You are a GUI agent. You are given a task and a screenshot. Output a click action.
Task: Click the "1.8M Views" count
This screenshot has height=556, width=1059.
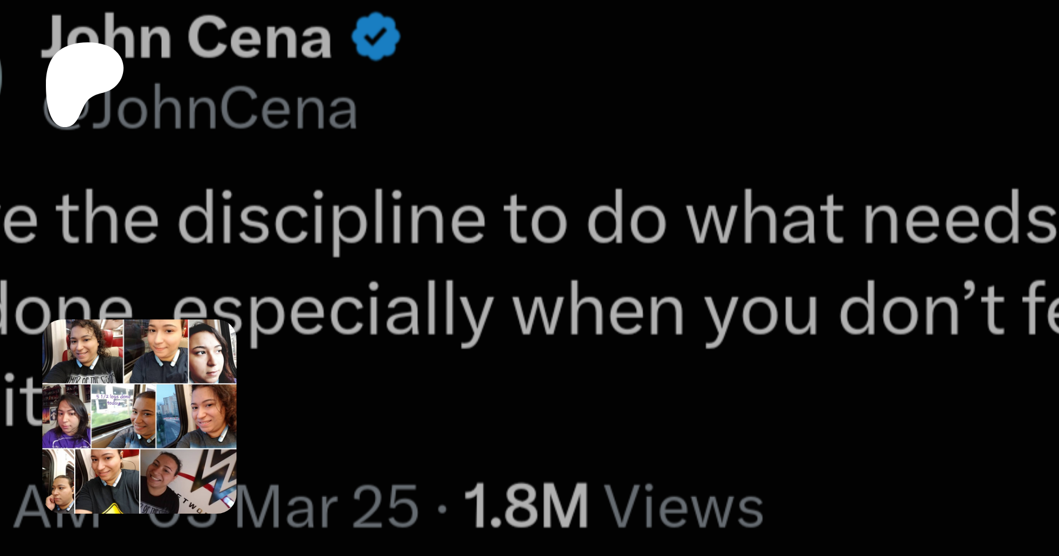coord(613,506)
